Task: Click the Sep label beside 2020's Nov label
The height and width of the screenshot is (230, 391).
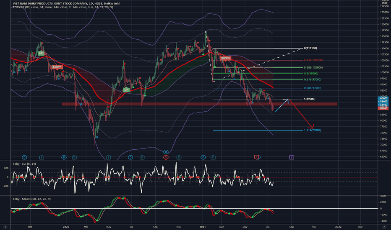Action: click(x=155, y=227)
